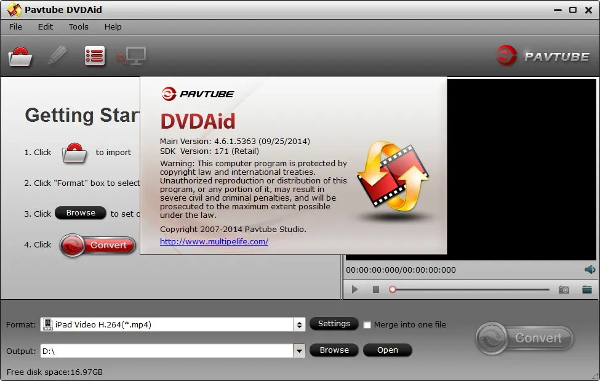Click the Main Version 4.6.1.5363 text
Image resolution: width=600 pixels, height=381 pixels.
[235, 142]
